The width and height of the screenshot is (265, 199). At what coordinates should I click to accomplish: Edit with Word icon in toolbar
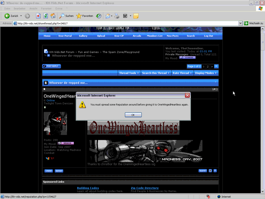[125, 16]
